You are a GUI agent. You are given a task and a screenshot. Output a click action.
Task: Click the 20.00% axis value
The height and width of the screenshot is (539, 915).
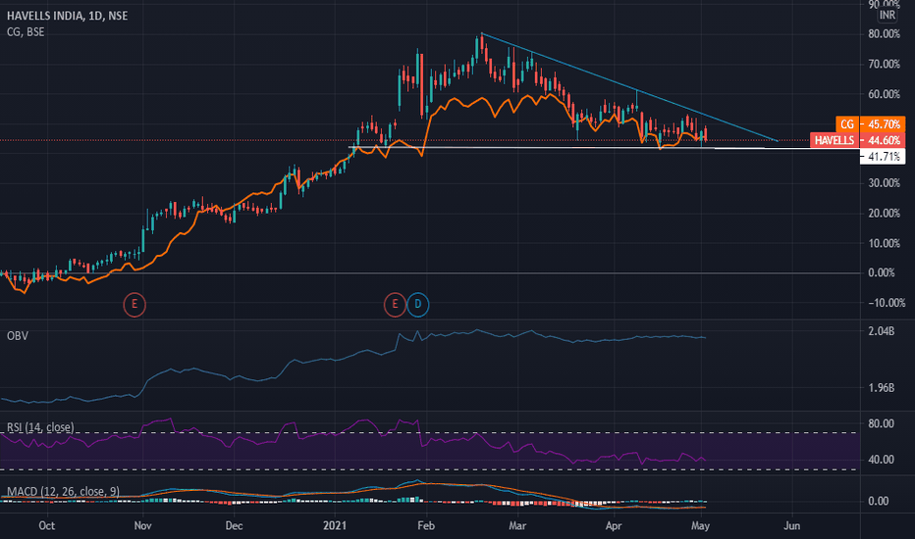click(x=884, y=214)
